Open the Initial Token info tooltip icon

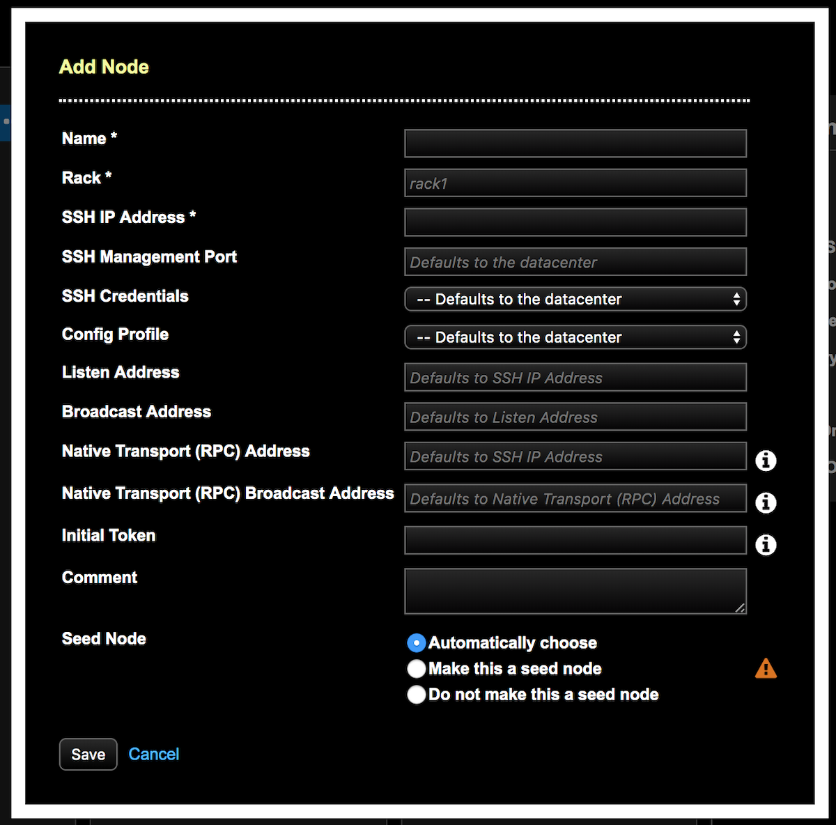[x=766, y=545]
